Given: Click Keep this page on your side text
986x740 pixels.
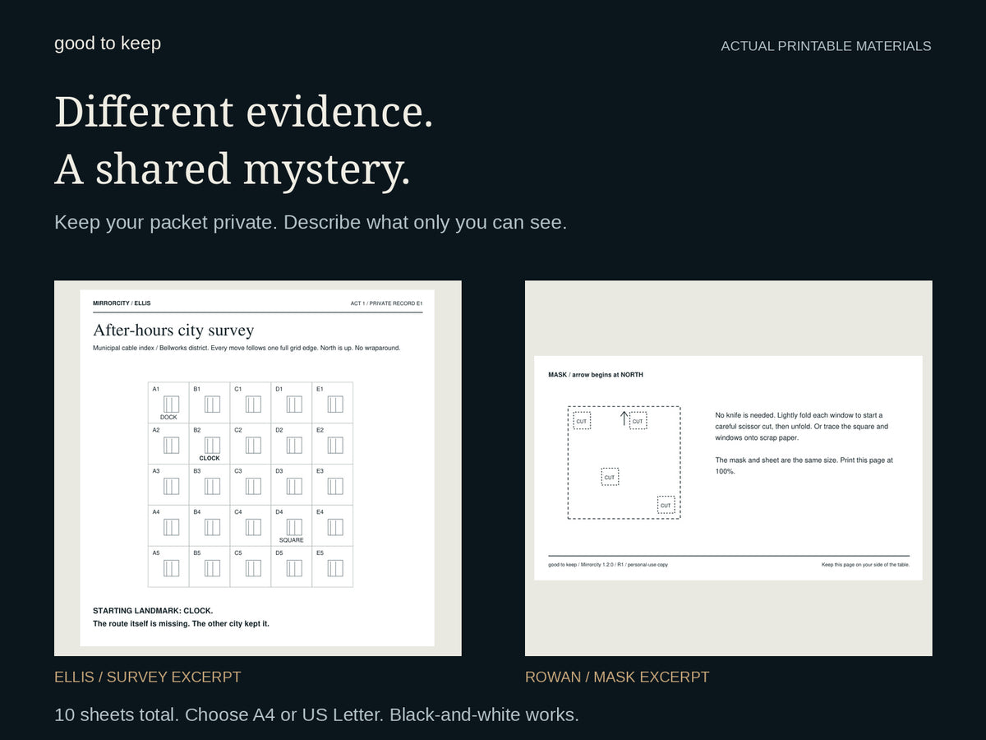Looking at the screenshot, I should 865,565.
